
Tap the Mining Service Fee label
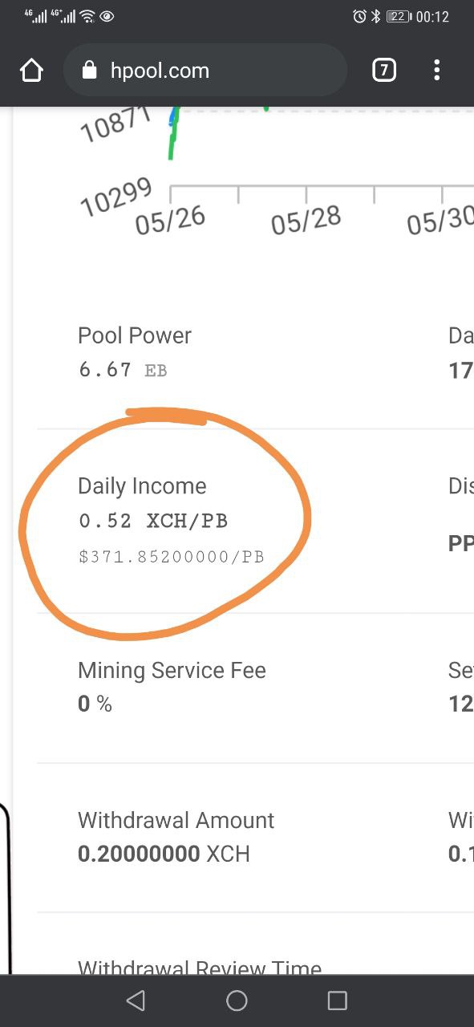click(172, 670)
